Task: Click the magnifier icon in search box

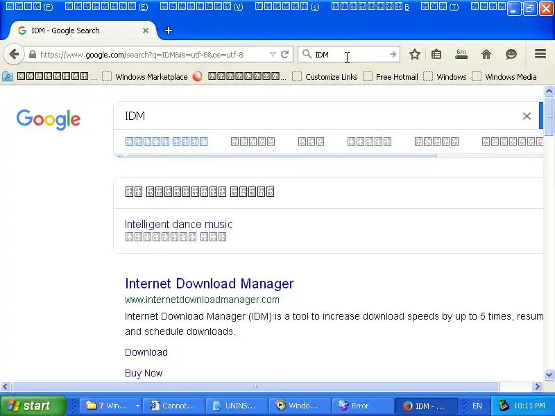Action: pos(307,54)
